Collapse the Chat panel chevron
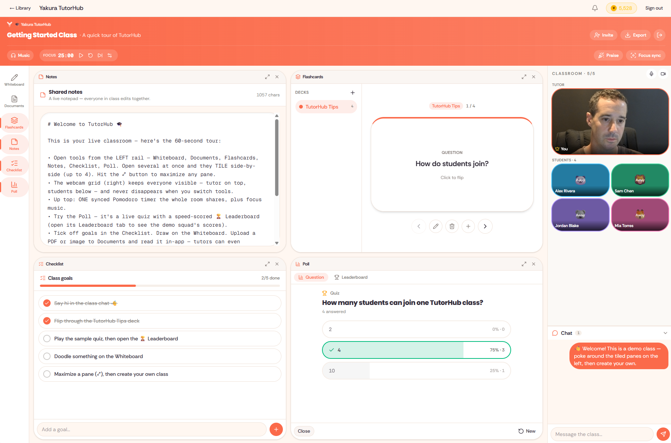Image resolution: width=671 pixels, height=443 pixels. (x=665, y=333)
